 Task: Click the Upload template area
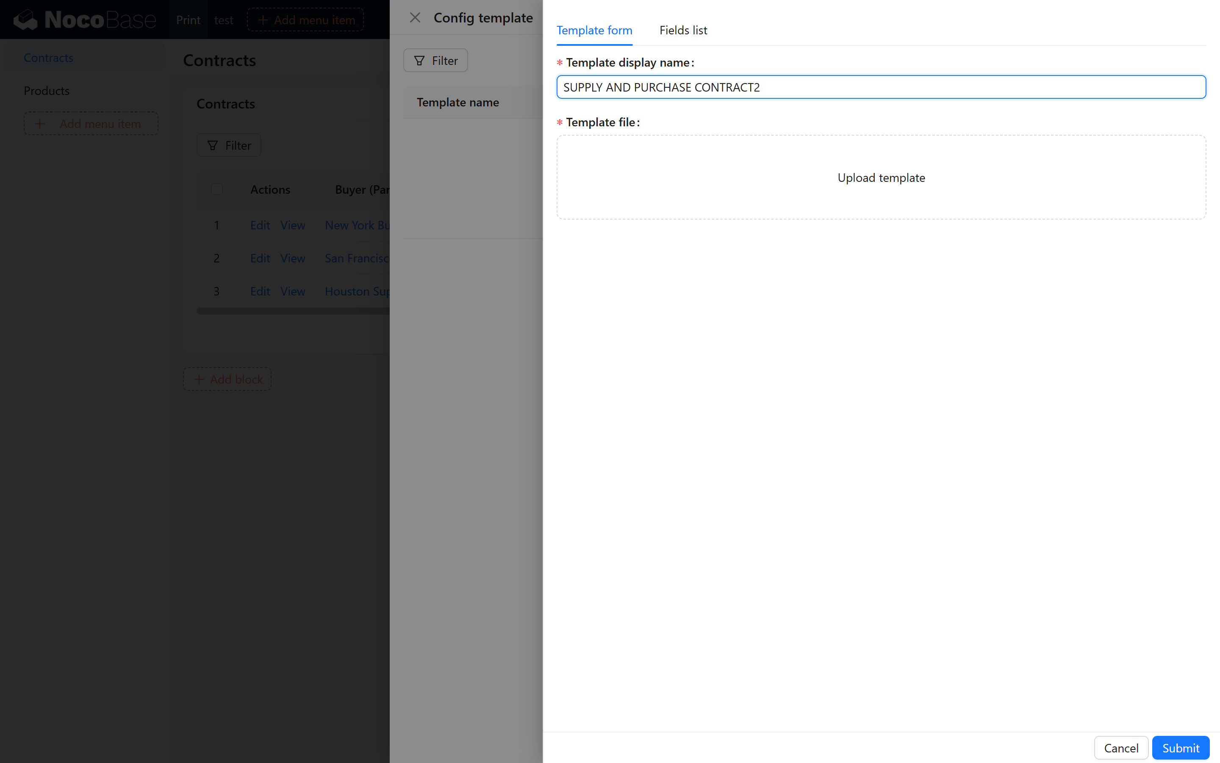[x=881, y=177]
